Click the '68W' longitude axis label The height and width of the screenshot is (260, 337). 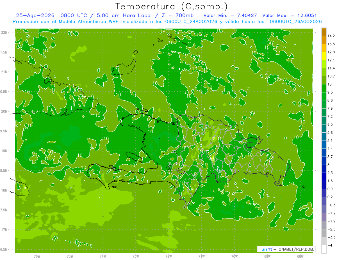coord(300,257)
